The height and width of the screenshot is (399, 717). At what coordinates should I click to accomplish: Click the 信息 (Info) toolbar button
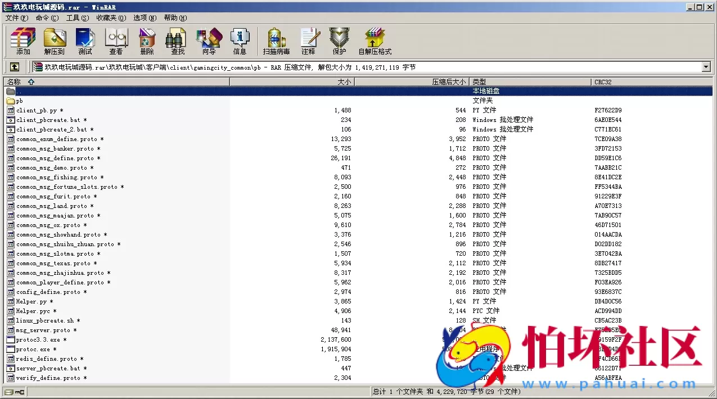(240, 40)
